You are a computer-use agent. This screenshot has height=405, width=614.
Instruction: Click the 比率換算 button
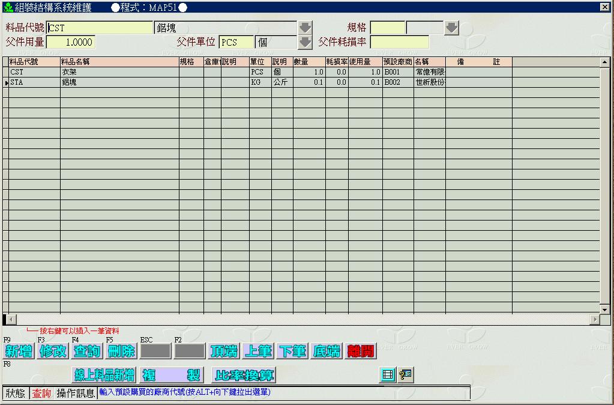coord(244,376)
